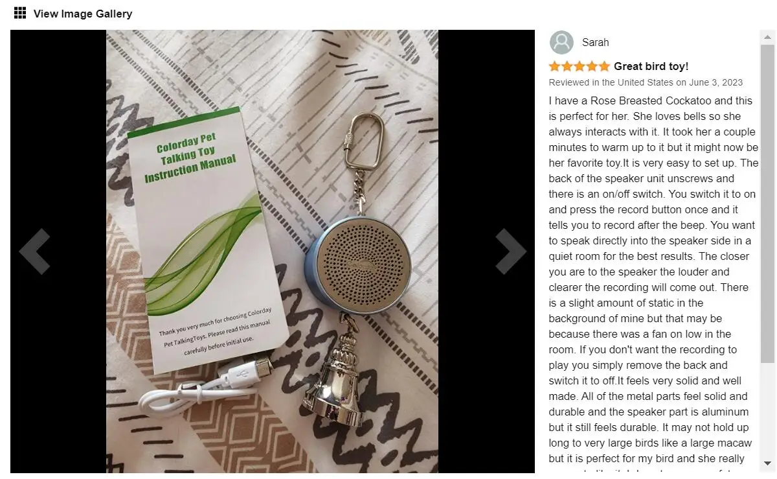Click the scrollbar down arrow in review panel
This screenshot has height=479, width=777.
pyautogui.click(x=767, y=463)
